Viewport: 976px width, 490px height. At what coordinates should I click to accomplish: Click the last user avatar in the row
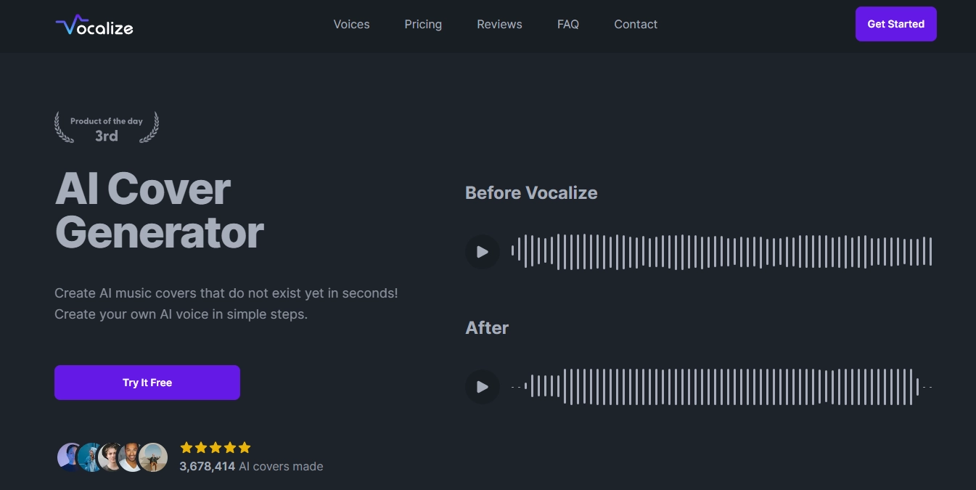coord(155,457)
